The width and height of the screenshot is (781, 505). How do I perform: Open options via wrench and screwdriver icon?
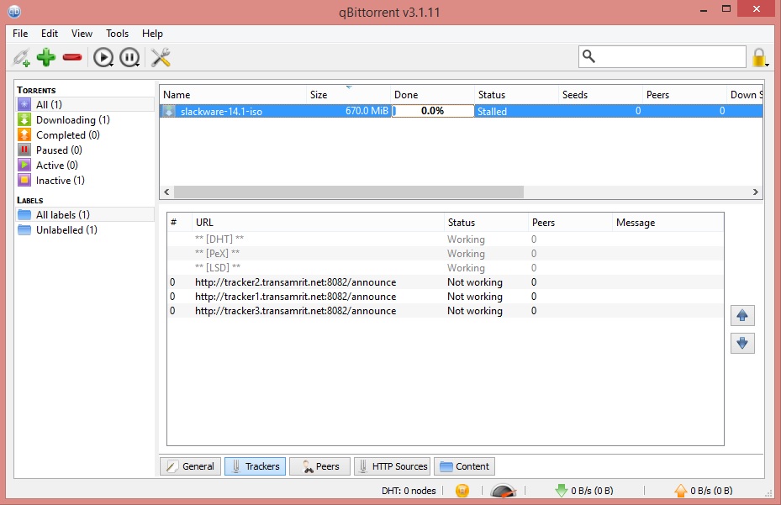(x=161, y=57)
